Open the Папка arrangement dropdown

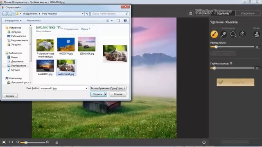point(86,29)
